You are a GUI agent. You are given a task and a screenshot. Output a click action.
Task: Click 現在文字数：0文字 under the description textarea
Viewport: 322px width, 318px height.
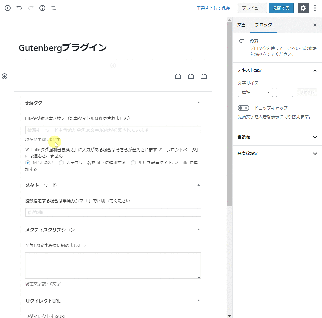tap(43, 284)
